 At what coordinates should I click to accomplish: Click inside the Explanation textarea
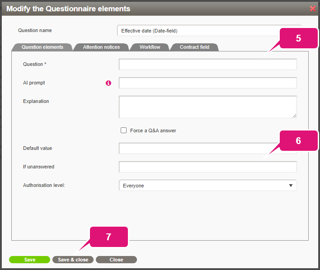point(207,107)
